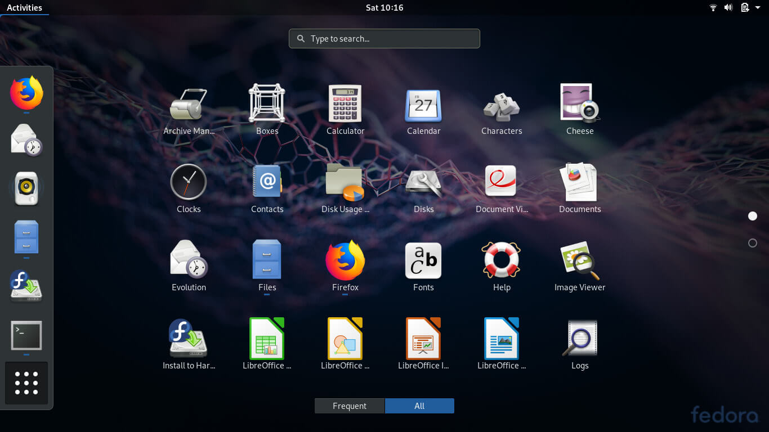Select the second app page dot
Image resolution: width=769 pixels, height=432 pixels.
coord(753,243)
